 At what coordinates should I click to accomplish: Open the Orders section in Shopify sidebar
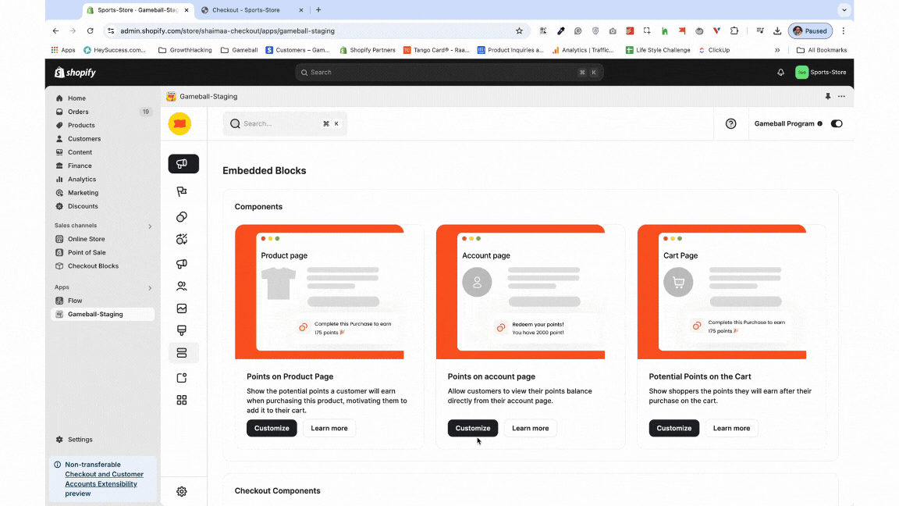[x=78, y=111]
